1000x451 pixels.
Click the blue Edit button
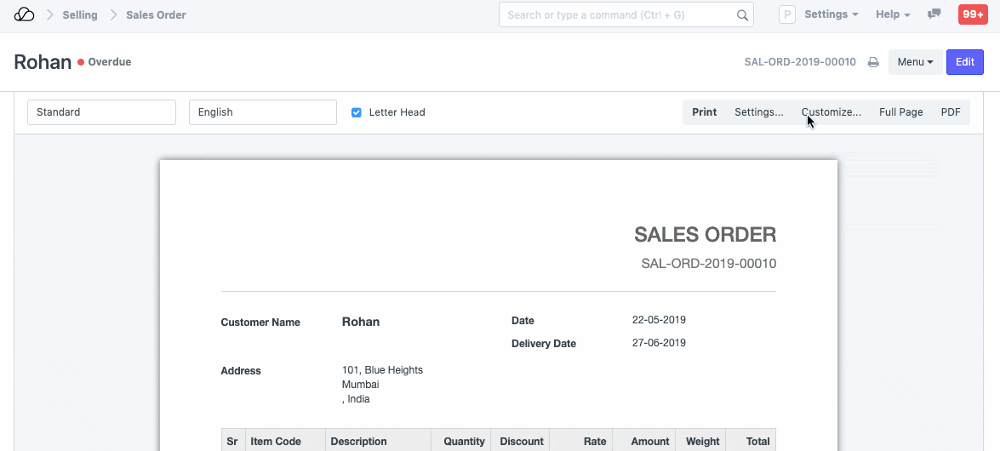(964, 62)
